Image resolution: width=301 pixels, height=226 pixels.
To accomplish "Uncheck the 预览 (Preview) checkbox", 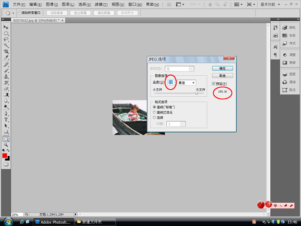I will click(x=214, y=84).
